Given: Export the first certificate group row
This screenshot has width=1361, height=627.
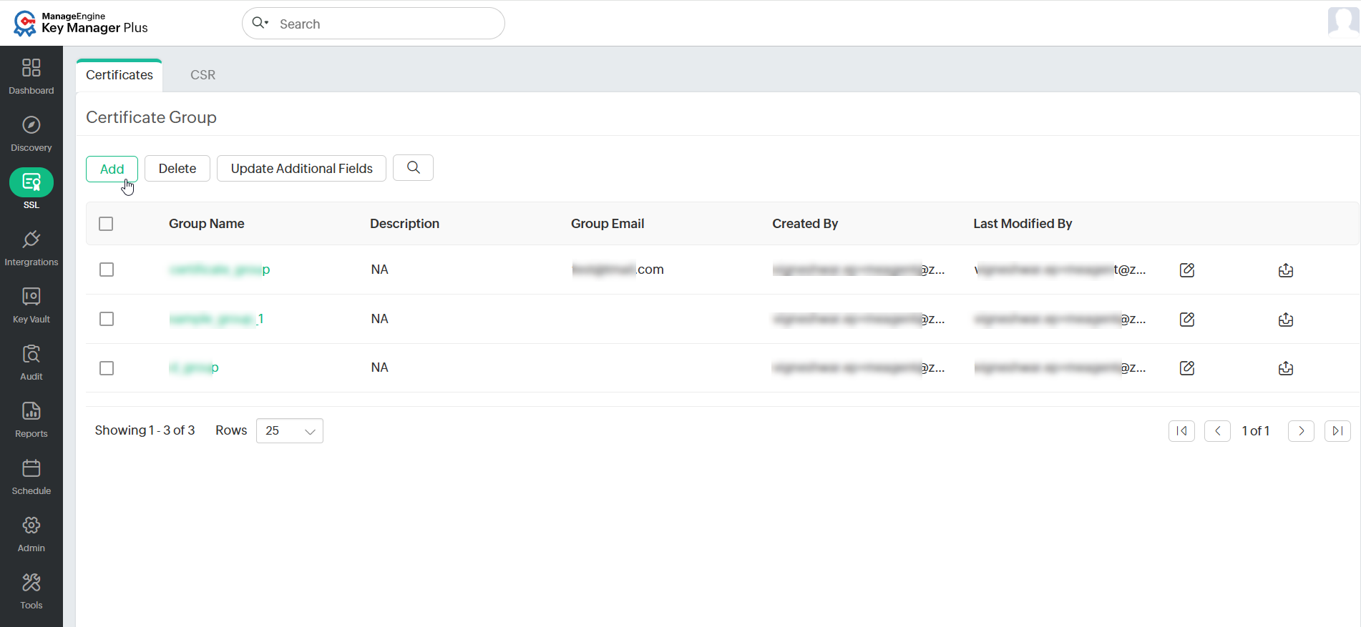Looking at the screenshot, I should (x=1286, y=270).
